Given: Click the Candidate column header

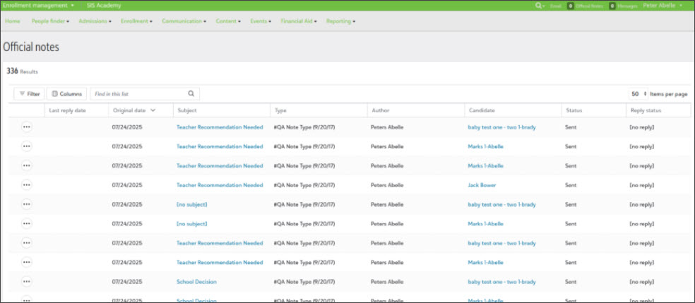Looking at the screenshot, I should (x=481, y=111).
